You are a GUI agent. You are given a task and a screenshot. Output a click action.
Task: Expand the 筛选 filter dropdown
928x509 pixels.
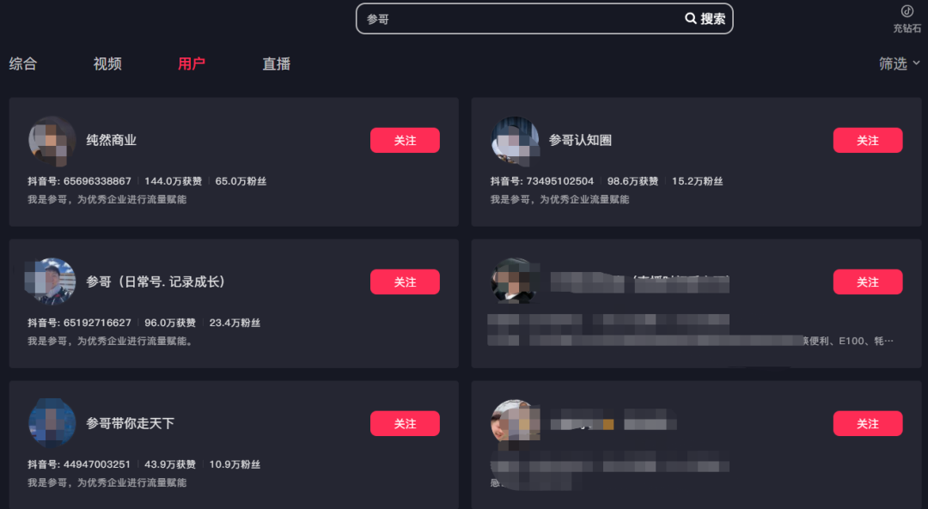[x=899, y=64]
